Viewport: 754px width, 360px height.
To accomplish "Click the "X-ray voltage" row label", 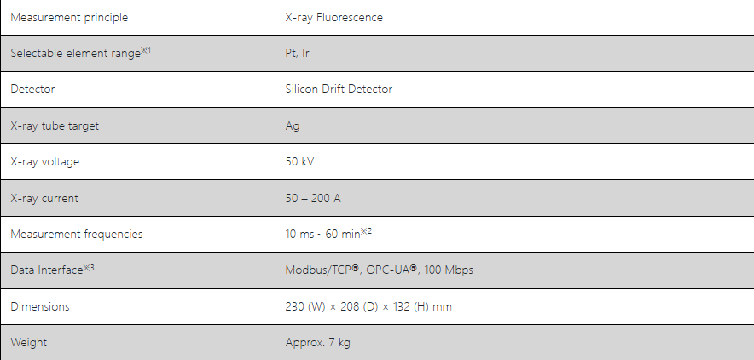I will tap(44, 161).
